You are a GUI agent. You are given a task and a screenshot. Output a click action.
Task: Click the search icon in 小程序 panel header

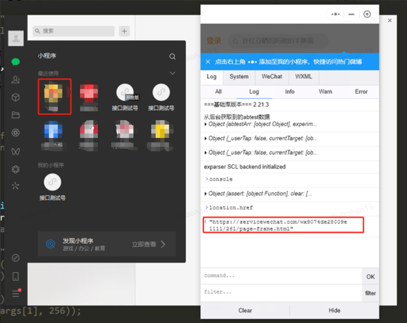(172, 56)
